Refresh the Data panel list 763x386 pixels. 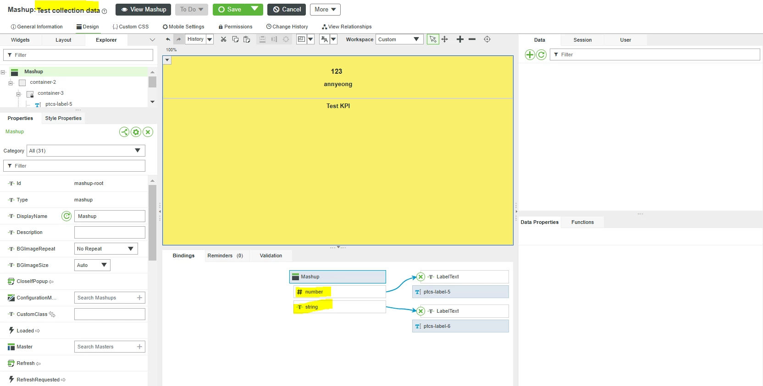[x=541, y=55]
